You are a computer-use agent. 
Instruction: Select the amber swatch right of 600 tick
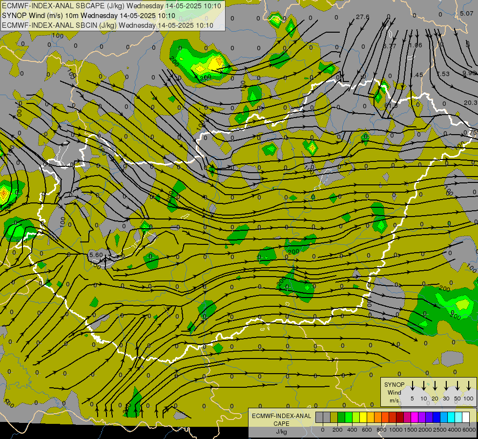coord(371,418)
